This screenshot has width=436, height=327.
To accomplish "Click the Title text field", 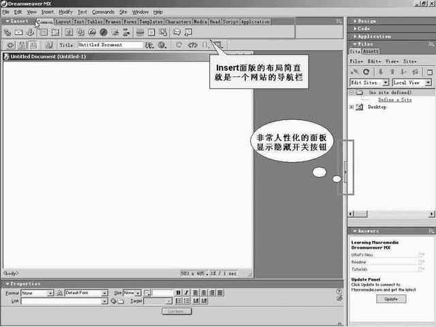I will [110, 45].
